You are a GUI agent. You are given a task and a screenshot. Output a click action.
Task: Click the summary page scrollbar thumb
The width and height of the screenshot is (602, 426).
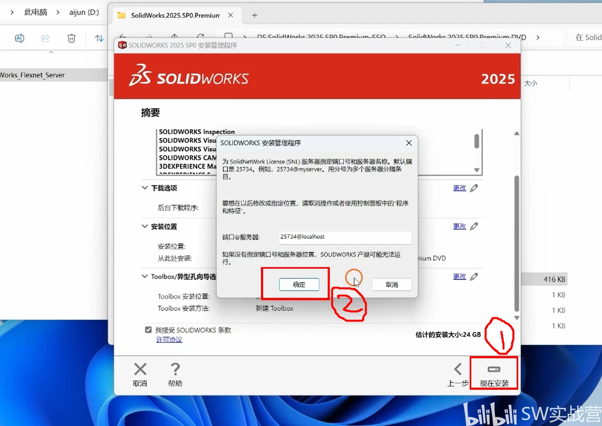tap(517, 244)
